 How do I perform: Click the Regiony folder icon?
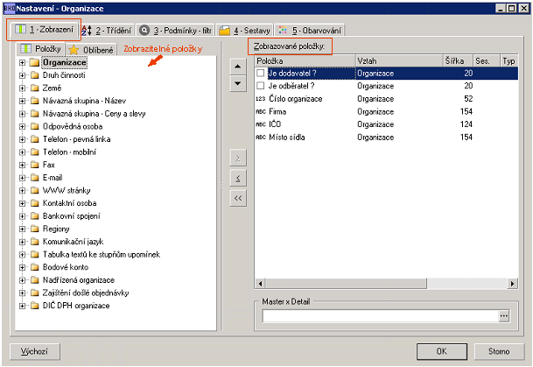(x=34, y=229)
